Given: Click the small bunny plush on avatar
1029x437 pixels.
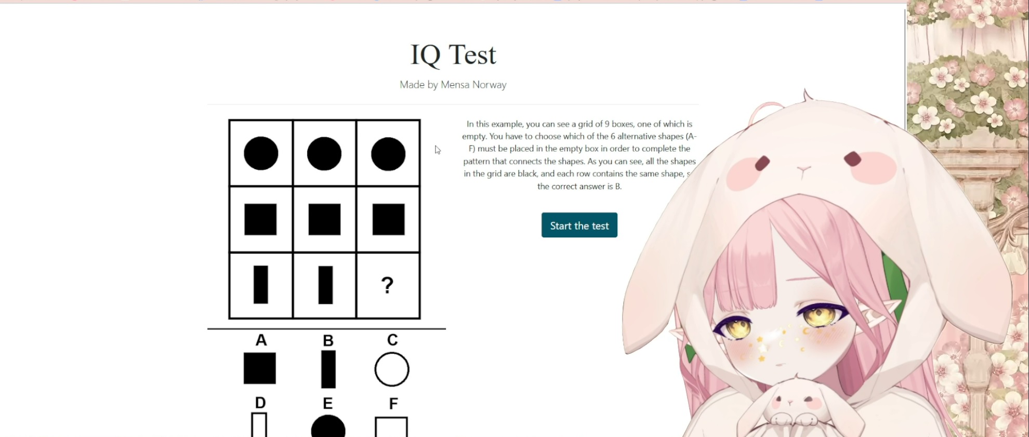Looking at the screenshot, I should click(x=794, y=408).
